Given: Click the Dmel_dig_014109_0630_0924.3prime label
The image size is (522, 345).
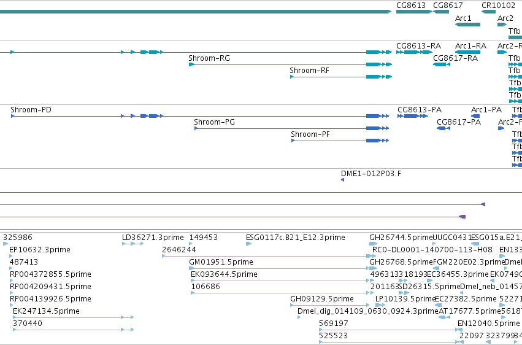Looking at the screenshot, I should coord(368,311).
